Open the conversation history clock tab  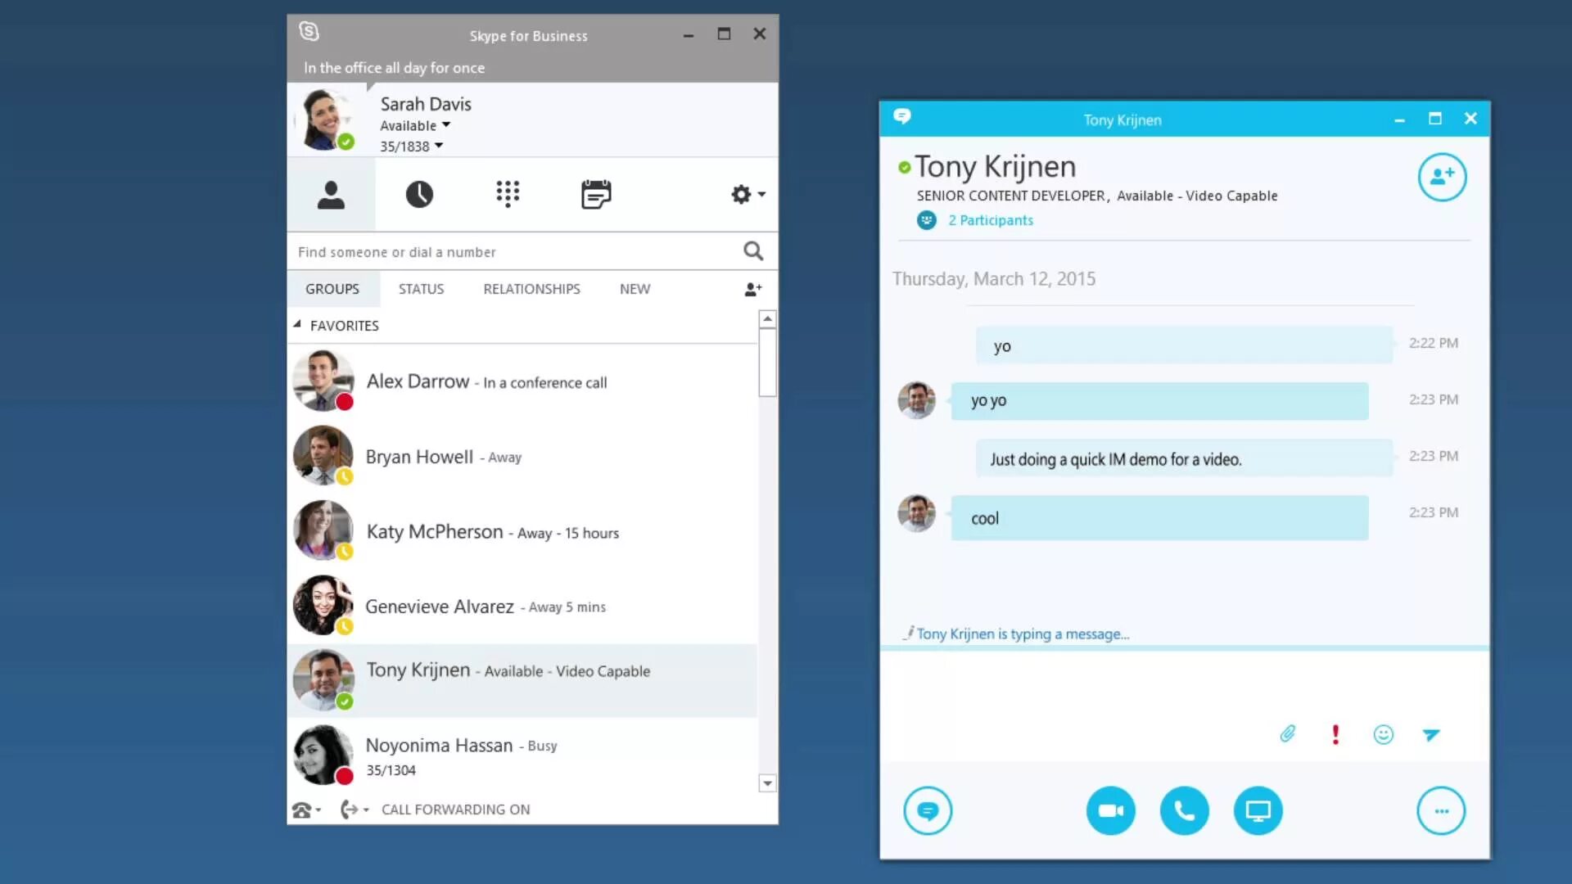419,194
